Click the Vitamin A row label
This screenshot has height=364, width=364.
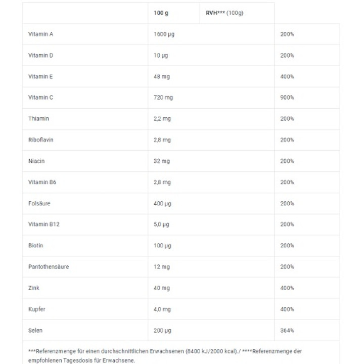[x=41, y=34]
